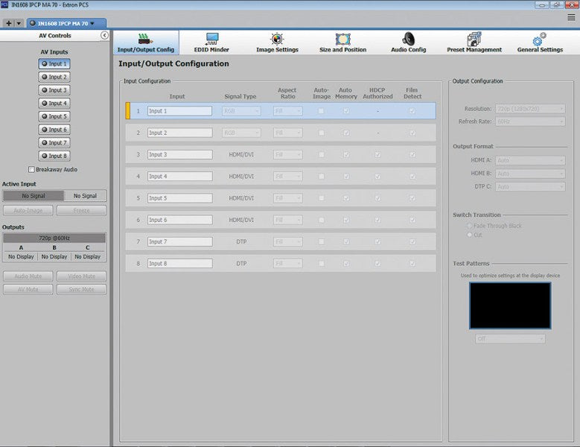Edit the Input 1 name field

(179, 111)
